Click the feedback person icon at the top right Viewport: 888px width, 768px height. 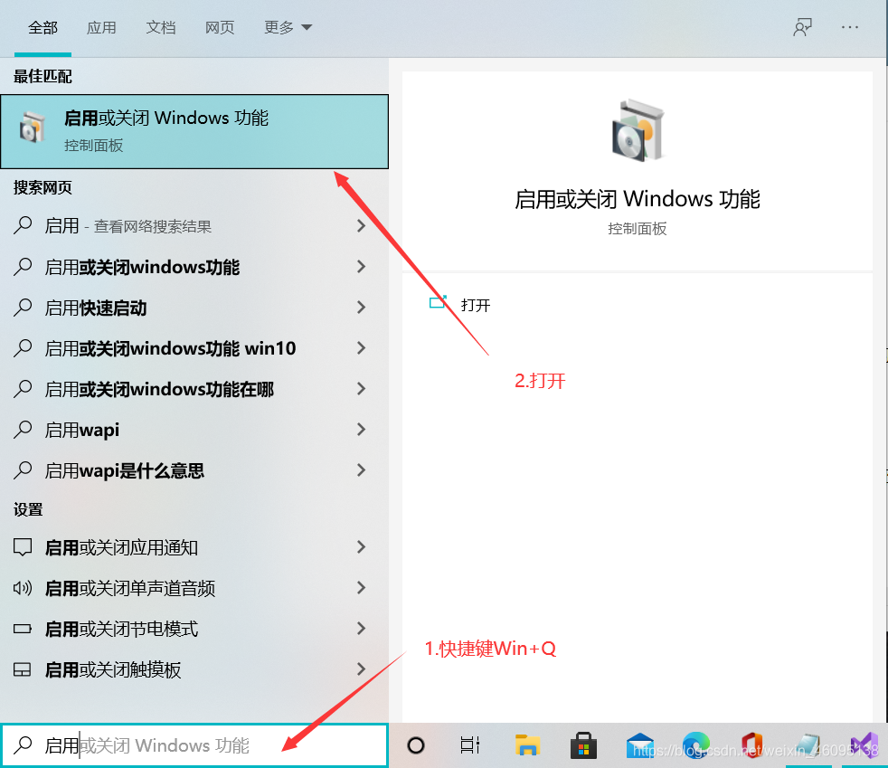pos(802,27)
